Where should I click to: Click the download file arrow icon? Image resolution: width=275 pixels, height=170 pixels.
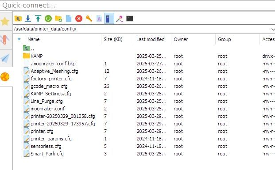[28, 19]
